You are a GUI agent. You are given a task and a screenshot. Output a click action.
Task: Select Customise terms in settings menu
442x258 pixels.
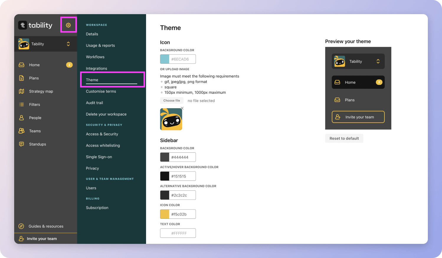101,91
